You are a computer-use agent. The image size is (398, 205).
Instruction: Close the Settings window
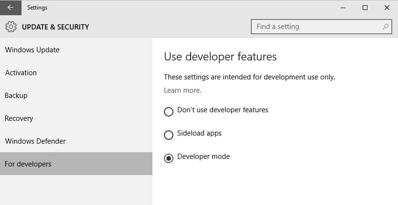pos(387,8)
